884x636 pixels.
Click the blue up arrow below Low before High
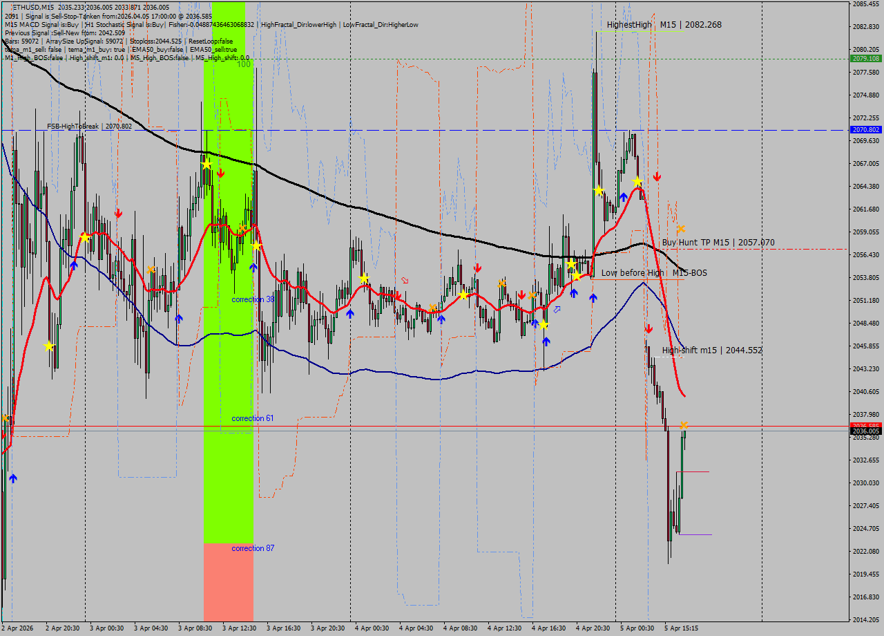point(594,297)
